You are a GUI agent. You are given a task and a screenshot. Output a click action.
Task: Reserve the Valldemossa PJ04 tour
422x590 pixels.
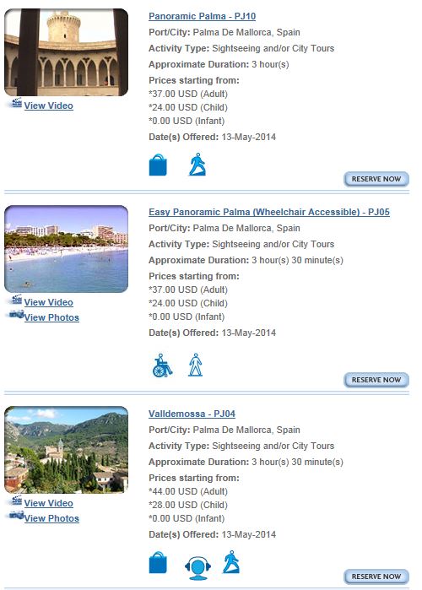click(376, 576)
